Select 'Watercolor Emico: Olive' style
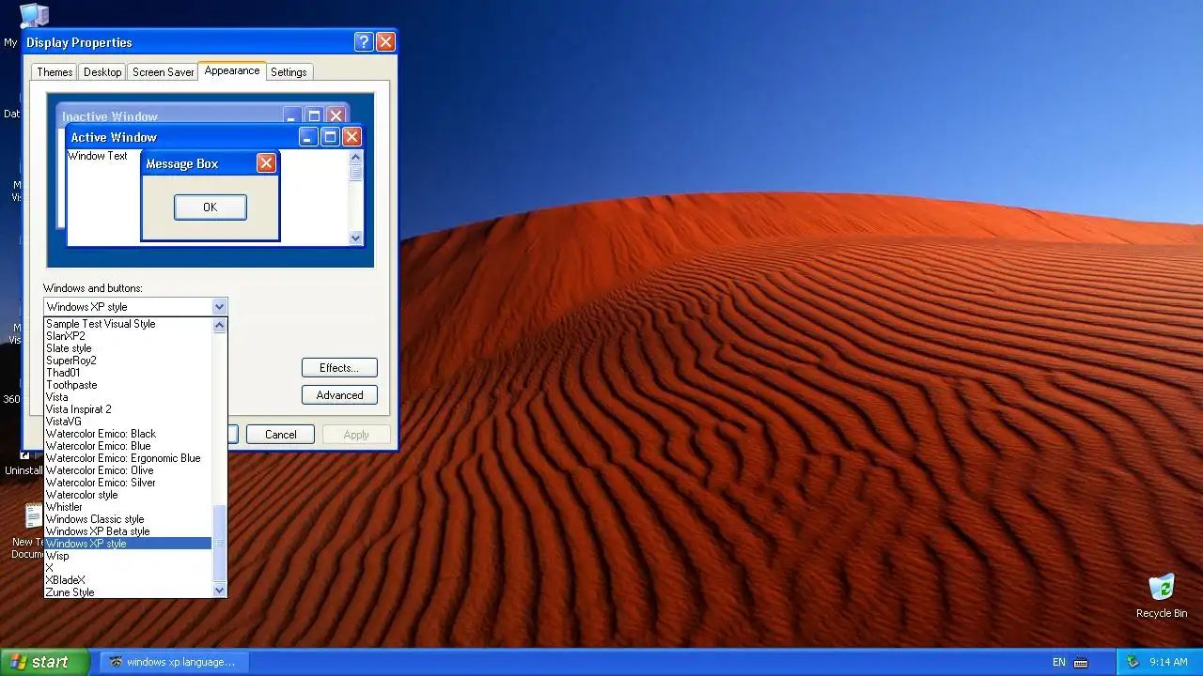 point(128,470)
